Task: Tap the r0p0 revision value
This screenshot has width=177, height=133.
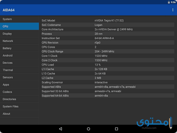Action: pyautogui.click(x=97, y=42)
